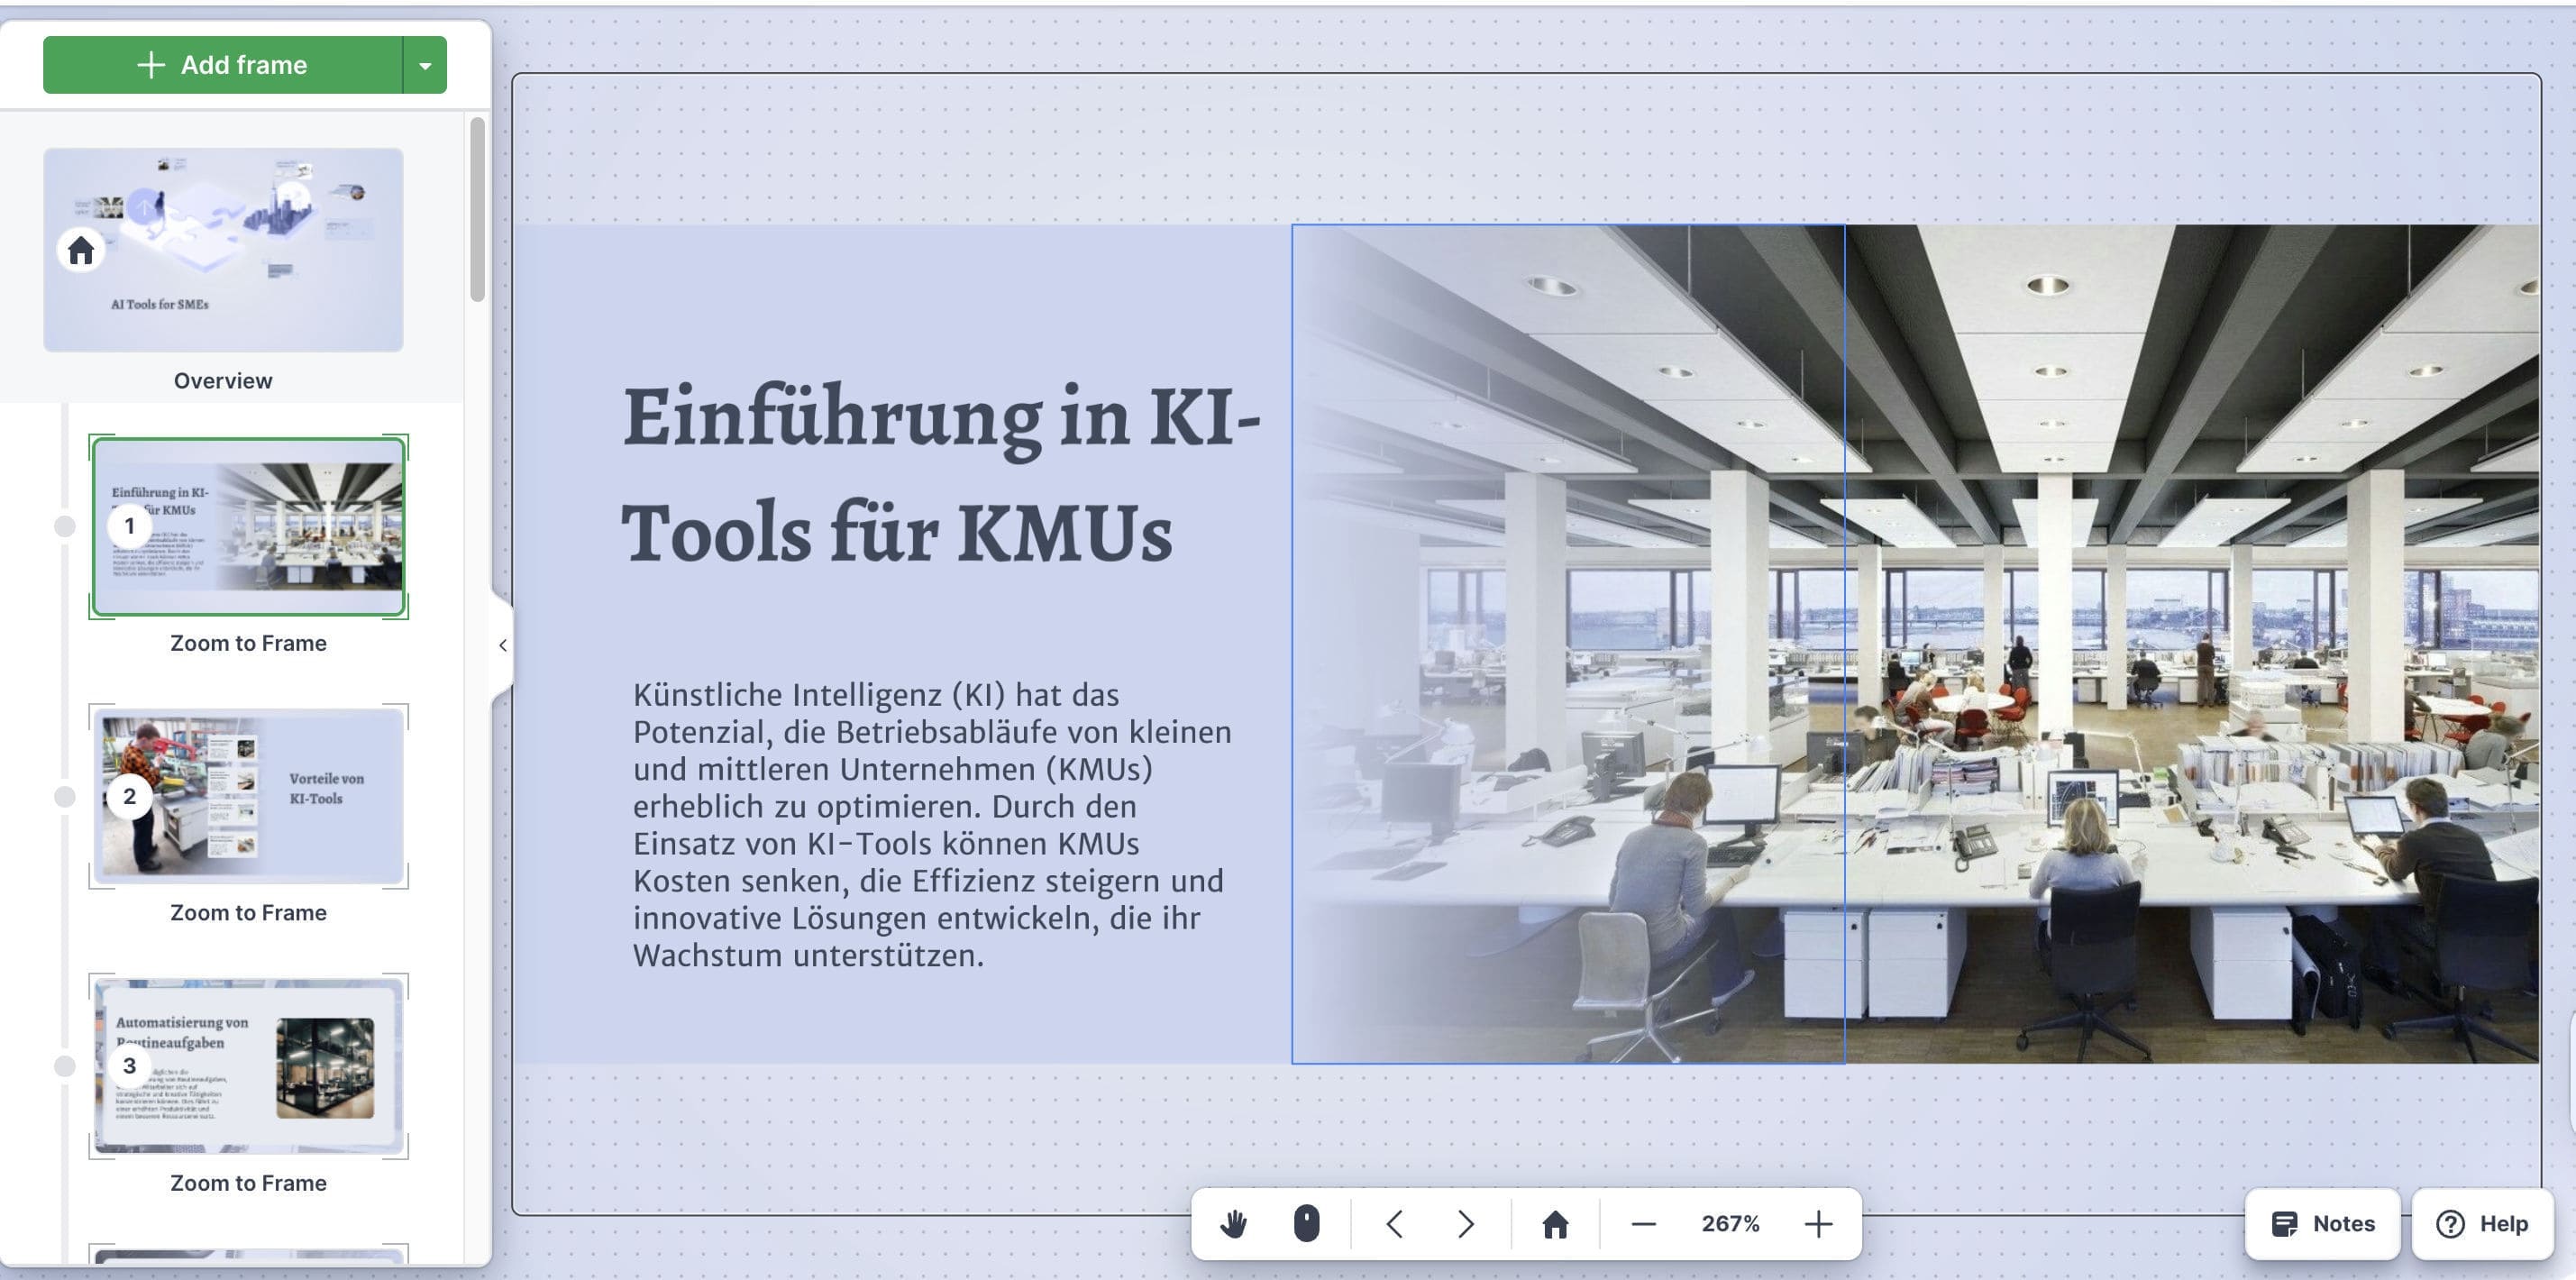
Task: Select the mouse scroll mode icon
Action: [x=1306, y=1223]
